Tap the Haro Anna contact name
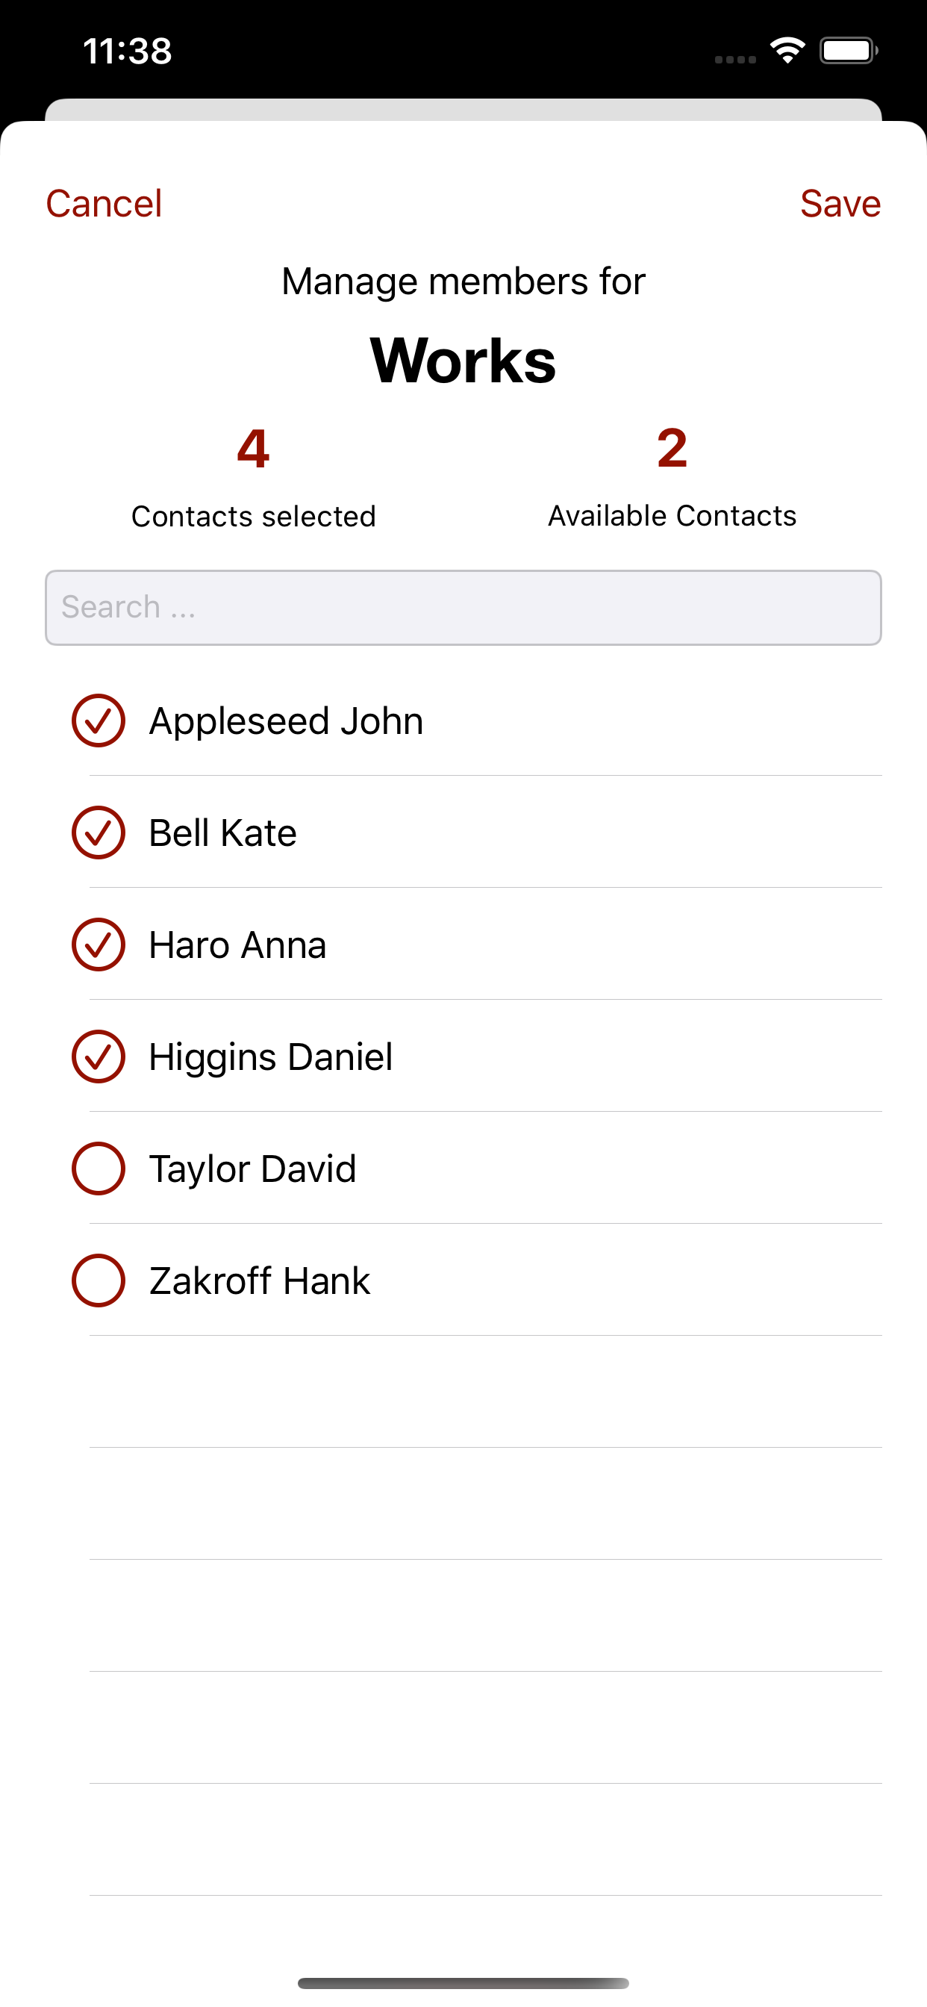927x2007 pixels. coord(237,945)
